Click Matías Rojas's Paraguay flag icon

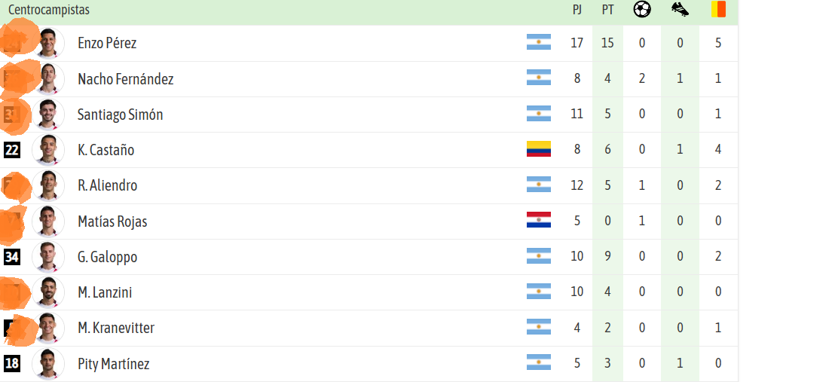point(539,220)
